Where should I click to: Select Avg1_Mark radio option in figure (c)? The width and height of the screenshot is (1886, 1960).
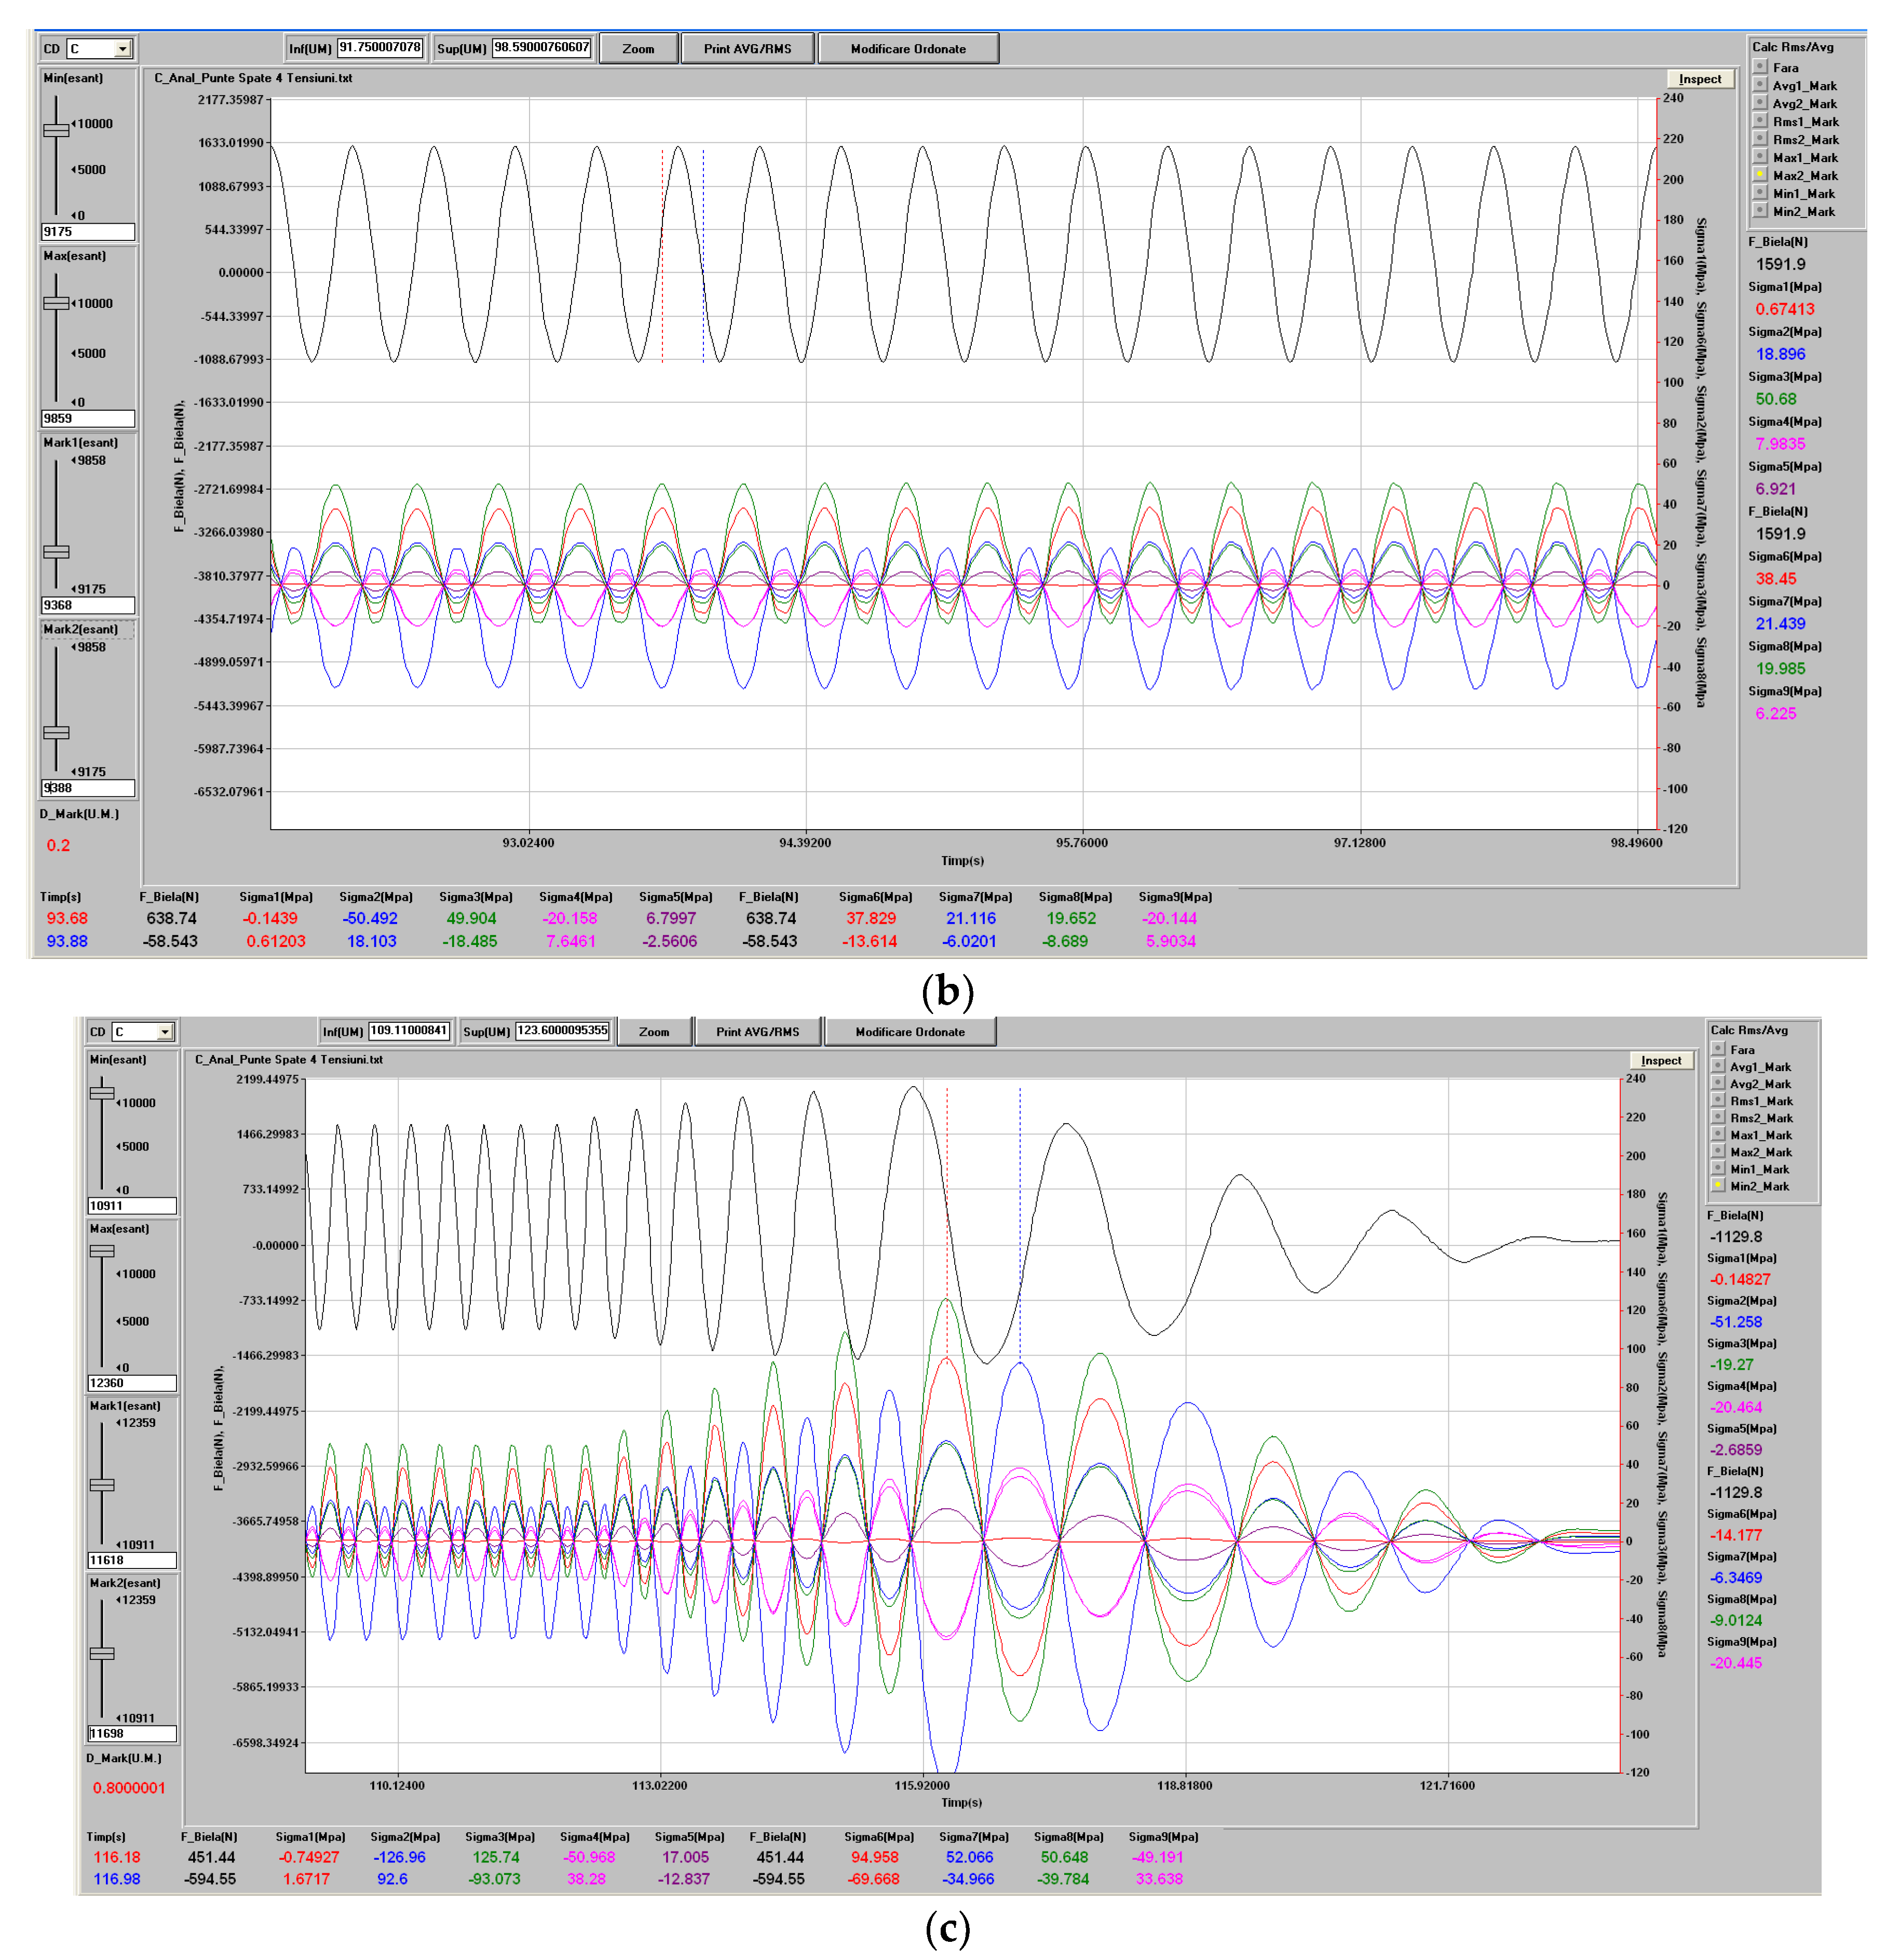pos(1718,1066)
